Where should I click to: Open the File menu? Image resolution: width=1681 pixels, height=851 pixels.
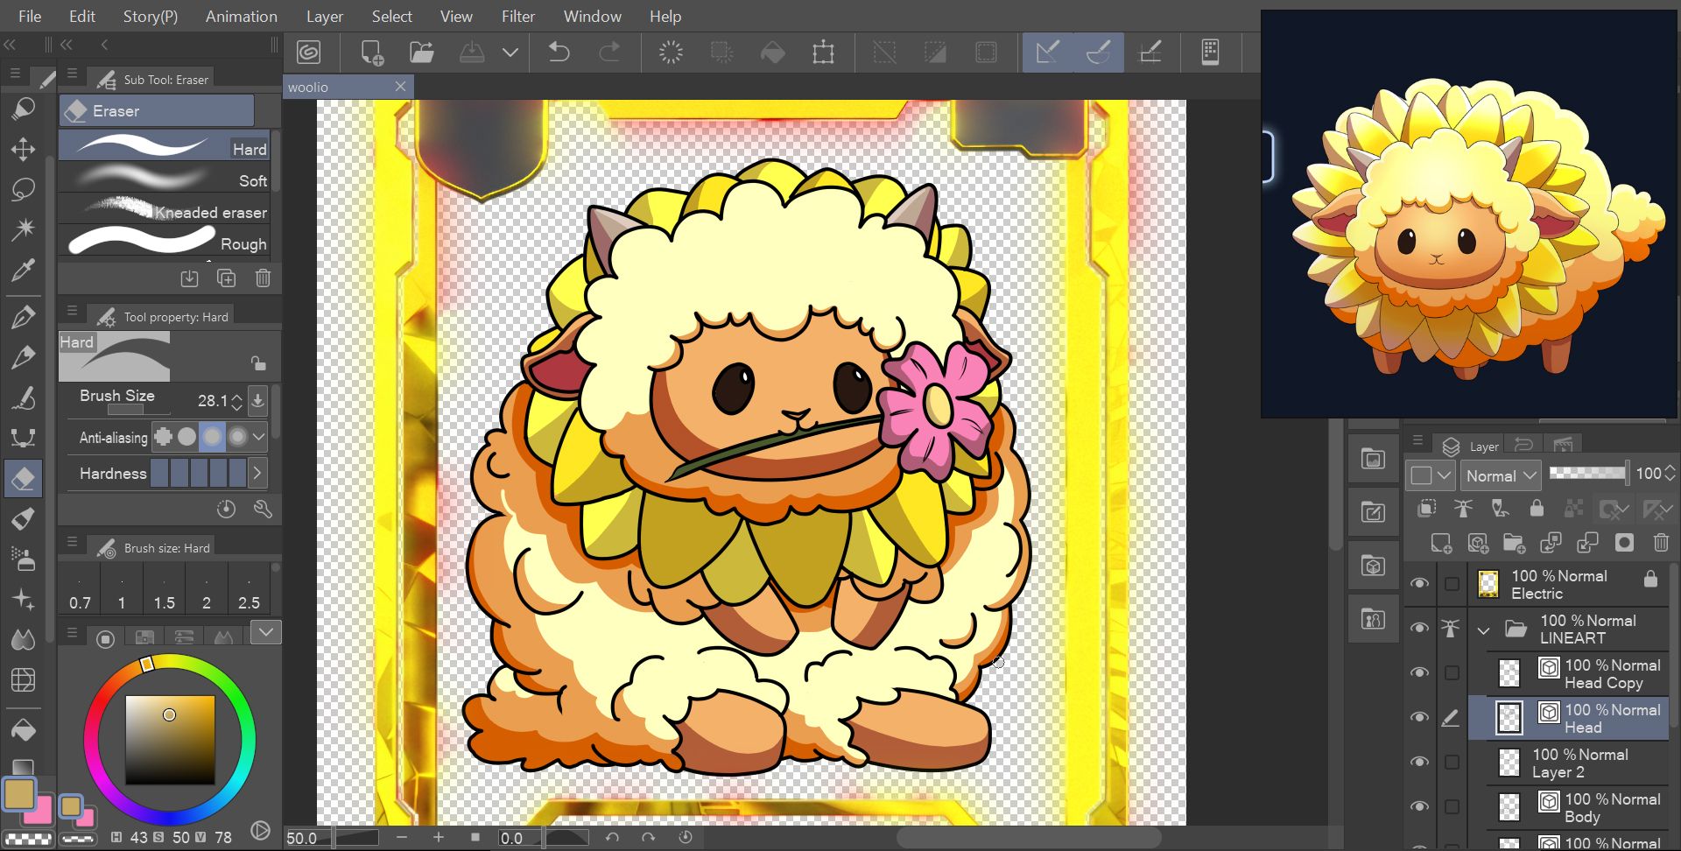click(30, 16)
